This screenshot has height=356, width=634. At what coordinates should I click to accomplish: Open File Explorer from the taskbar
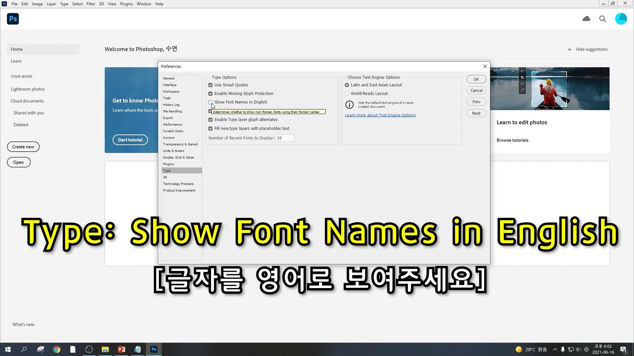[105, 349]
